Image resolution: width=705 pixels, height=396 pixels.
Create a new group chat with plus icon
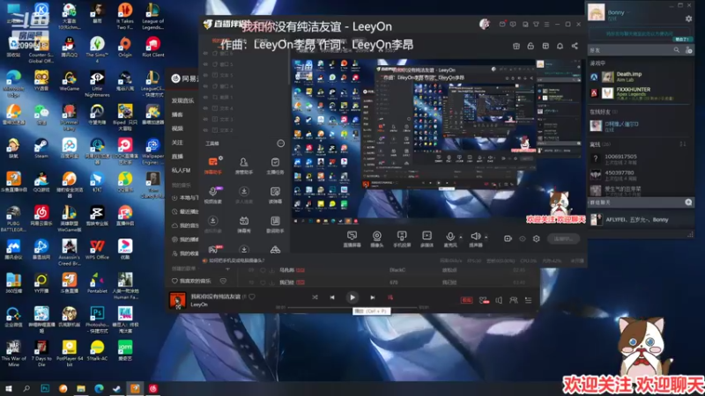[688, 202]
